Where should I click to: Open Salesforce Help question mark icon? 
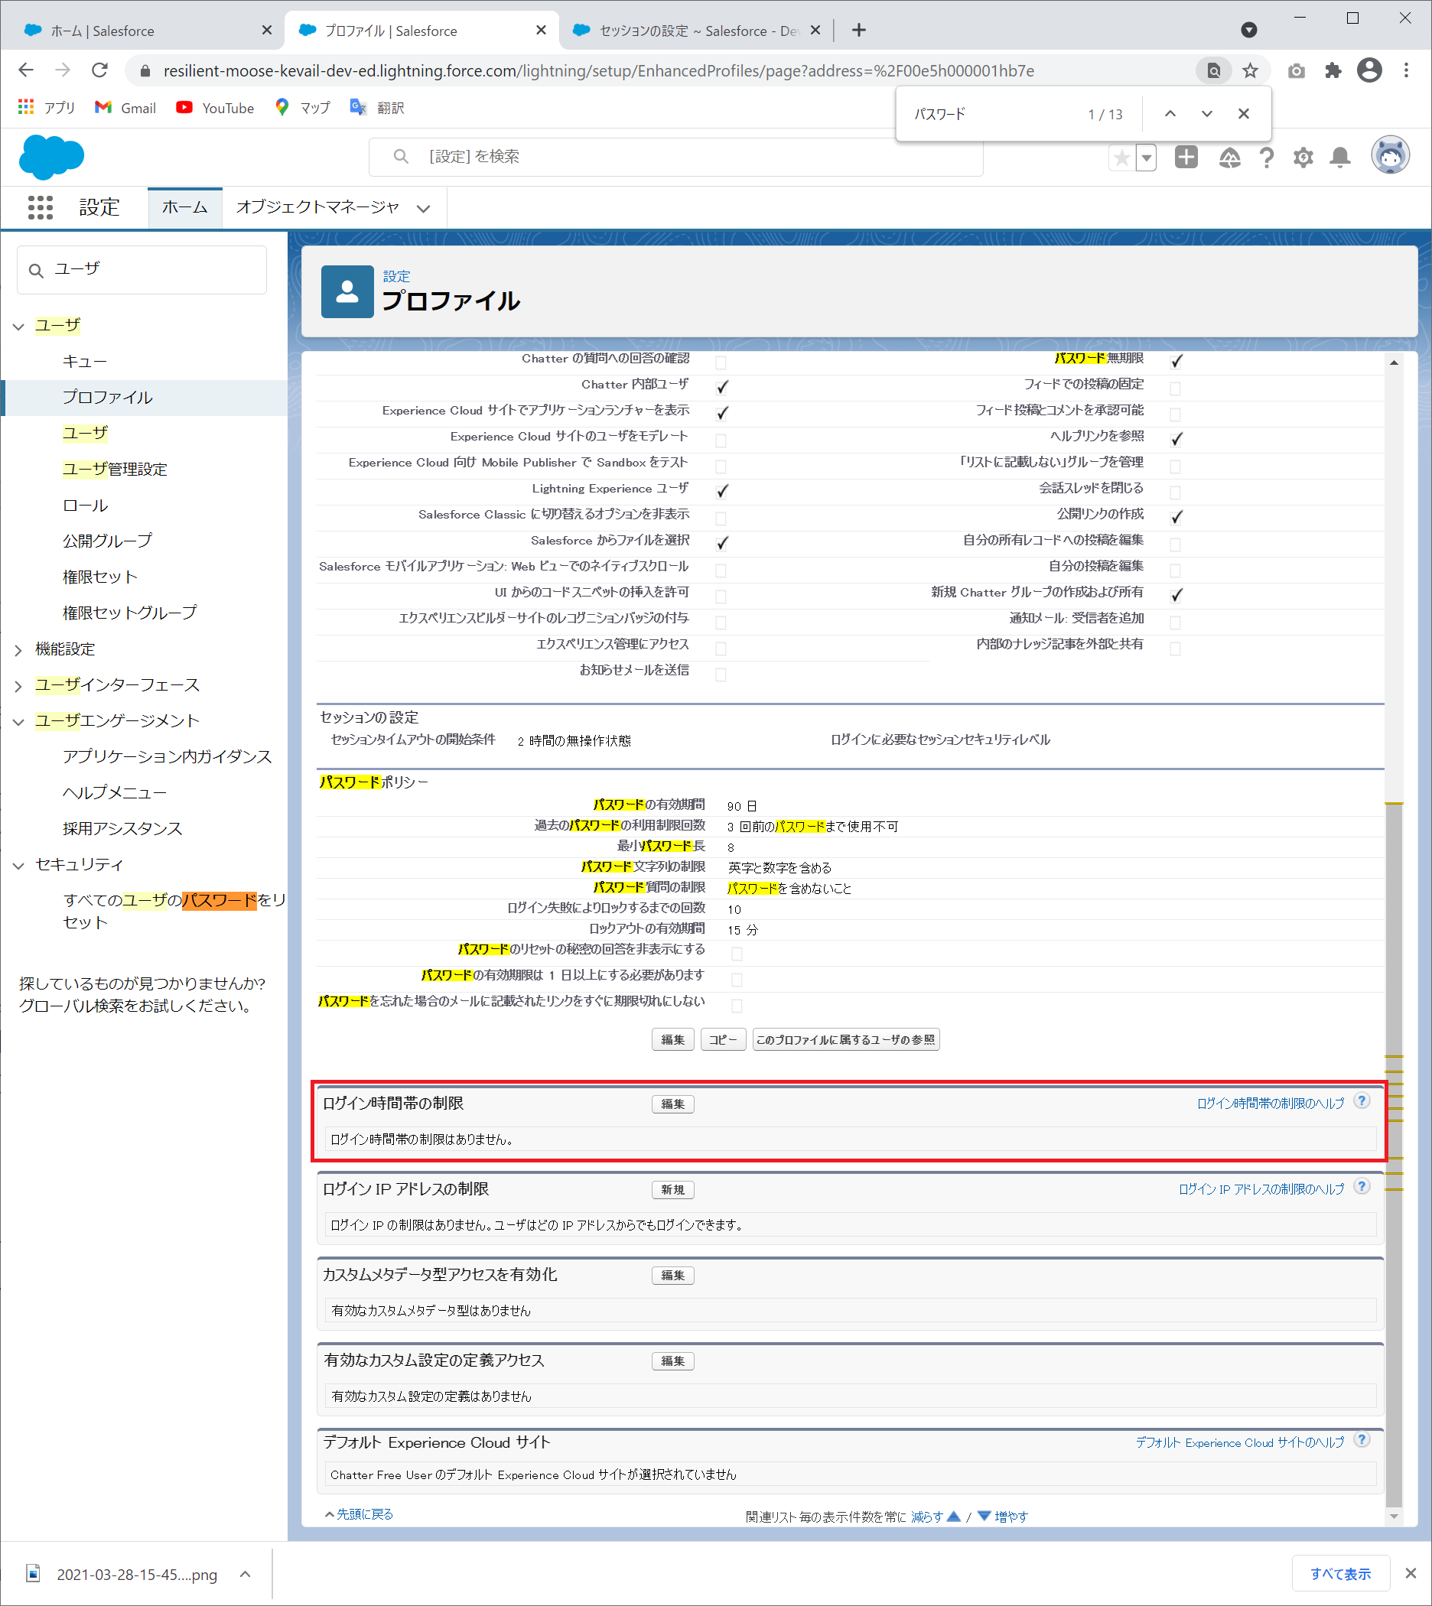coord(1266,158)
